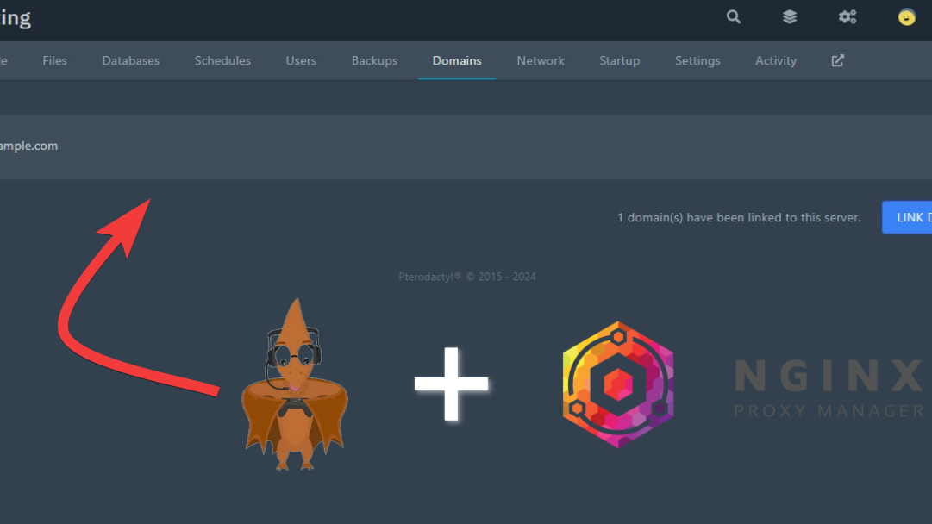
Task: Click the stacked layers servers icon
Action: tap(790, 17)
